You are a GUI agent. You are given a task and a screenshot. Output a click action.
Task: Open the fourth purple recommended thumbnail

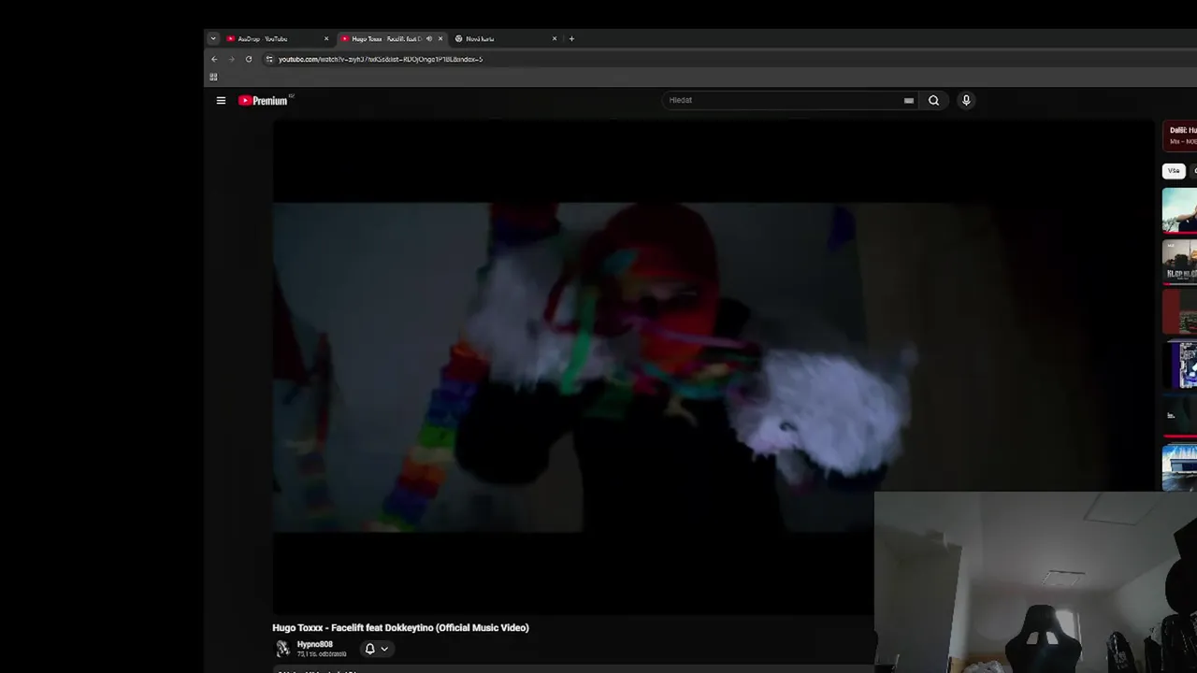[x=1179, y=364]
